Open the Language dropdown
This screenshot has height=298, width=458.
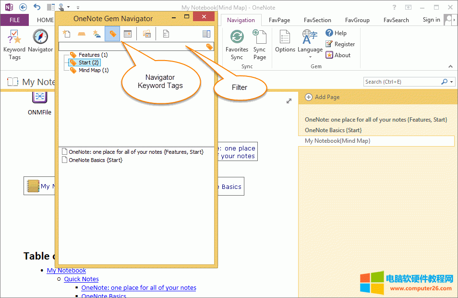click(310, 43)
